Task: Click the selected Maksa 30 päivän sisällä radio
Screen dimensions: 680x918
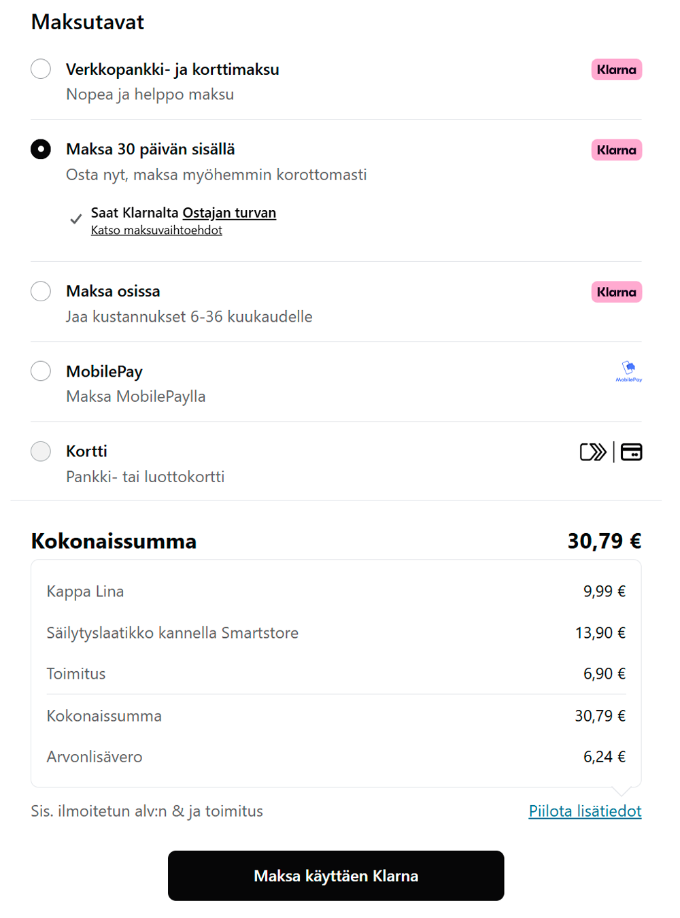Action: click(x=41, y=149)
